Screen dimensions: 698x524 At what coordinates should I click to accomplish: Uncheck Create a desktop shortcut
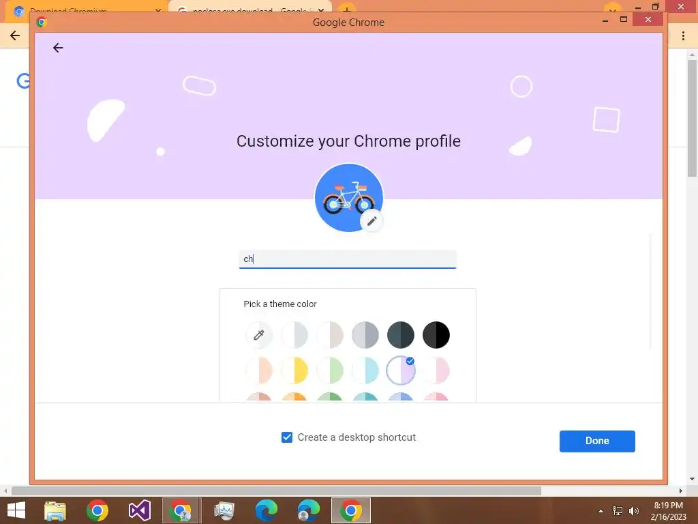click(x=287, y=437)
